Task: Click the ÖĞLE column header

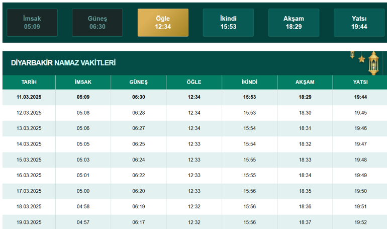Action: 194,82
